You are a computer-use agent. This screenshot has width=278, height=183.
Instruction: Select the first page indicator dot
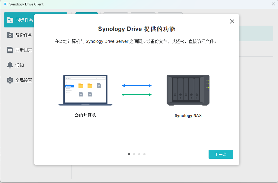tap(129, 154)
